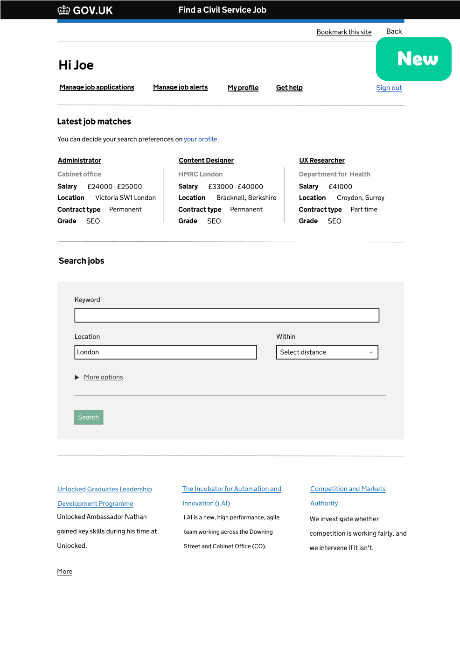Open the Select distance dropdown
The image size is (460, 651).
coord(327,352)
